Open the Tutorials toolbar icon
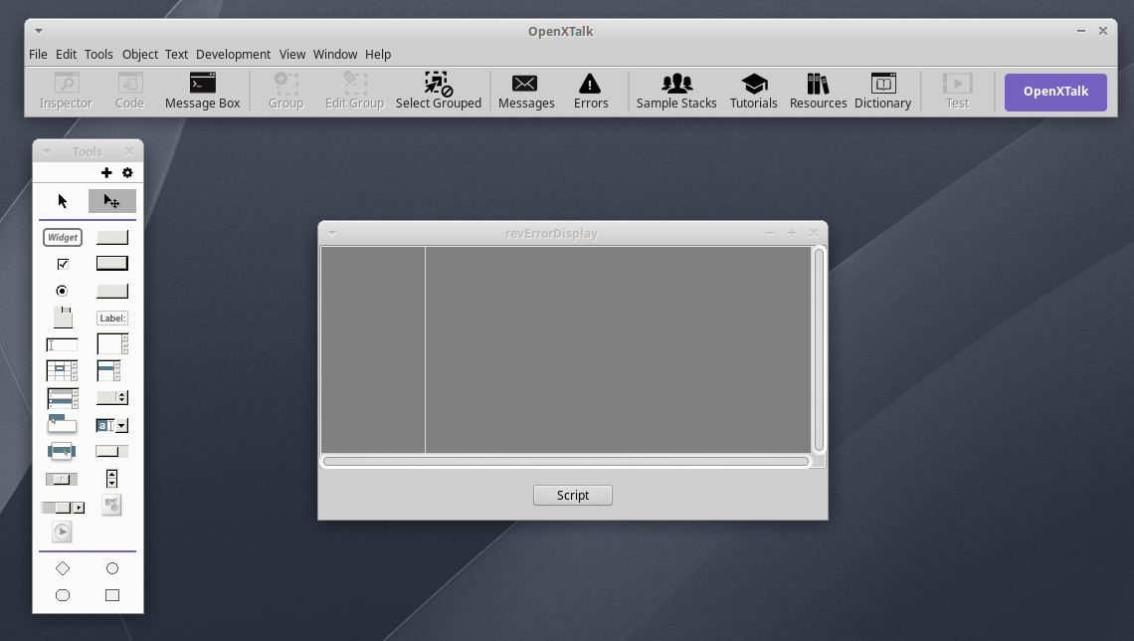The height and width of the screenshot is (641, 1134). click(x=754, y=92)
